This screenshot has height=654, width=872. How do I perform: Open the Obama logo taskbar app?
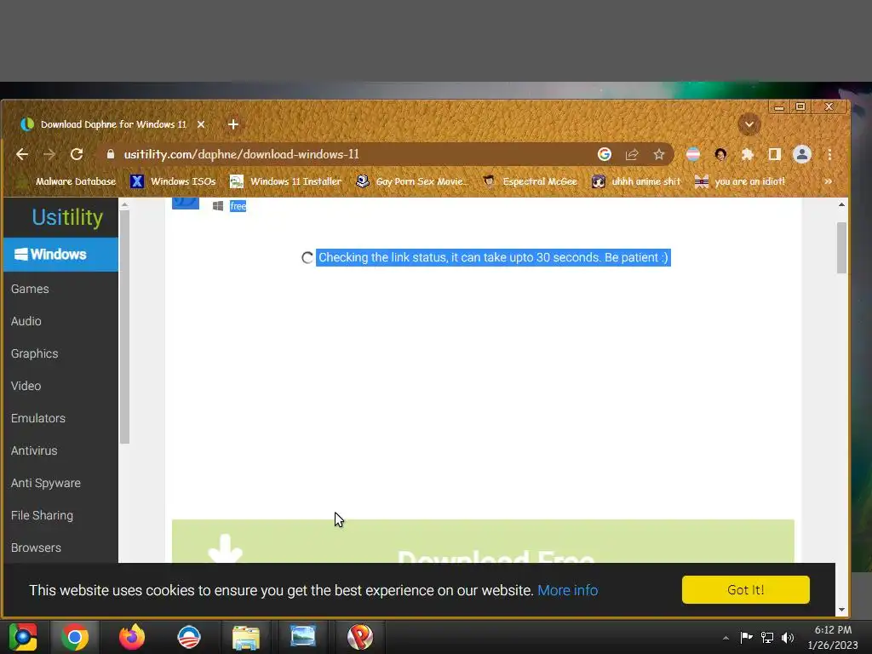point(189,637)
